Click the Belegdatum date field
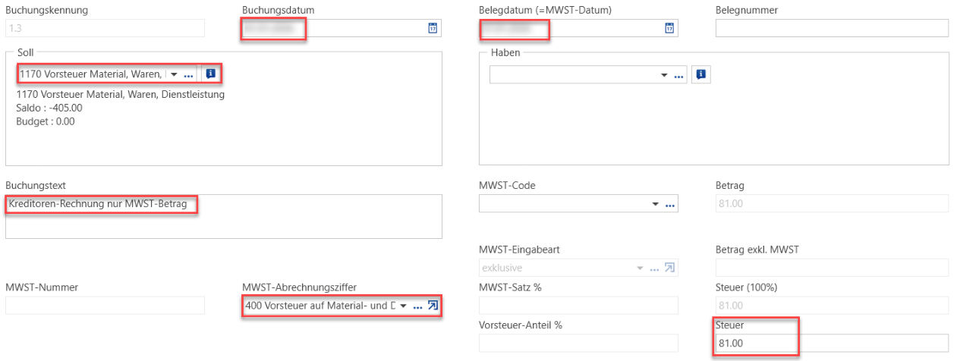 578,28
